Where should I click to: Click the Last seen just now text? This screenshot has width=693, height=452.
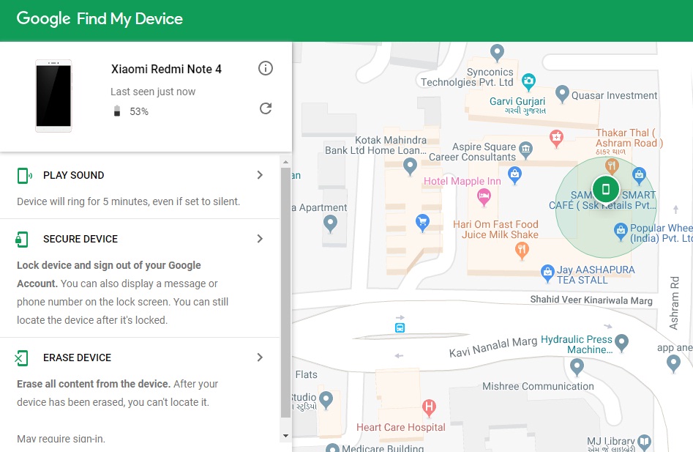[153, 92]
